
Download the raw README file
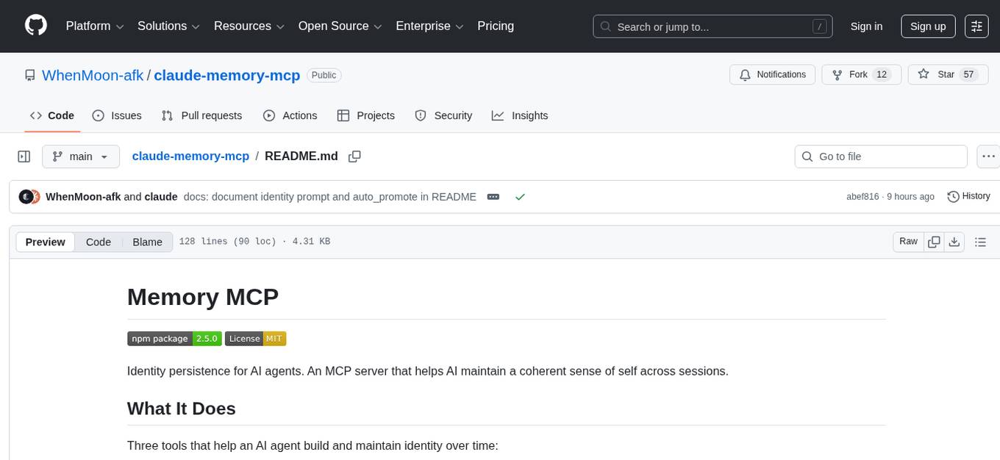click(x=954, y=242)
